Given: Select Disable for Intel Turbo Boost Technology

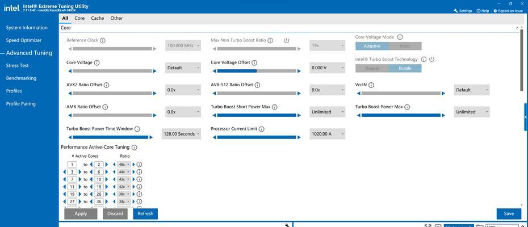Looking at the screenshot, I should (372, 68).
